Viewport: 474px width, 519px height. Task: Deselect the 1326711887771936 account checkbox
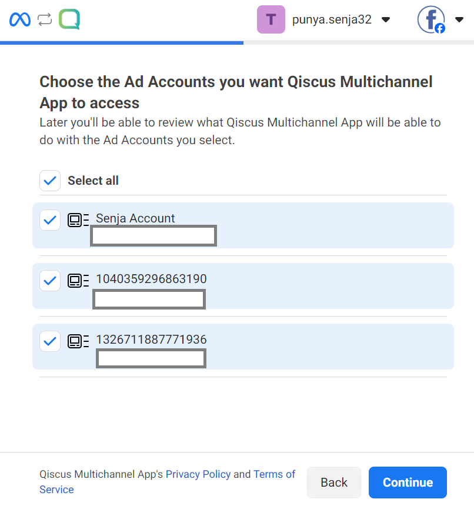coord(50,341)
